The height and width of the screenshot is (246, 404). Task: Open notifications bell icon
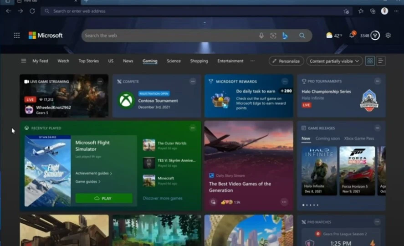coord(352,35)
